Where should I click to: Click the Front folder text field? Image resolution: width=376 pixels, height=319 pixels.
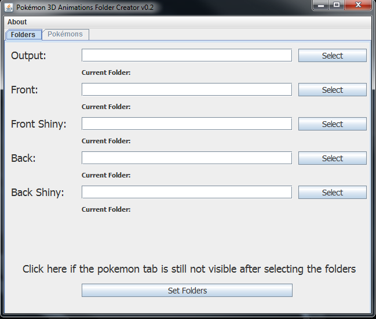pos(187,89)
